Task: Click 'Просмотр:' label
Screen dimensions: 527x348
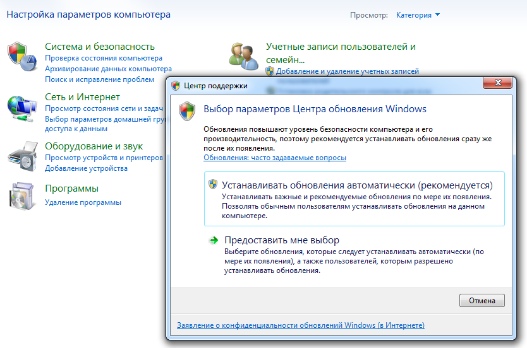Action: click(x=368, y=15)
